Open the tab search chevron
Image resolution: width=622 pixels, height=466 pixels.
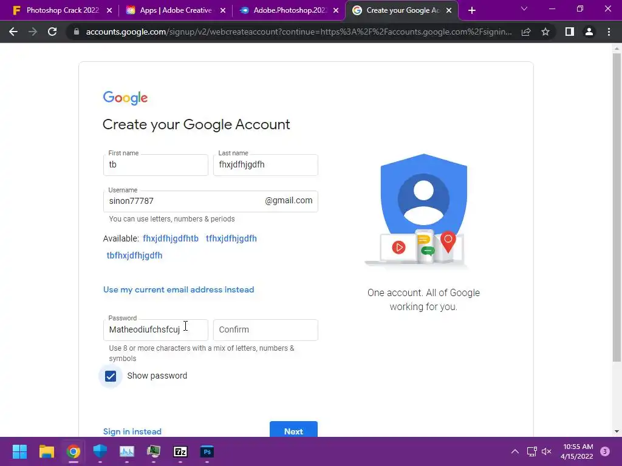click(524, 8)
